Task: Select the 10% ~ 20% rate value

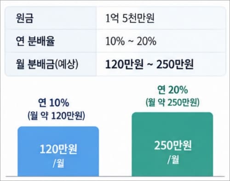Action: pyautogui.click(x=131, y=41)
